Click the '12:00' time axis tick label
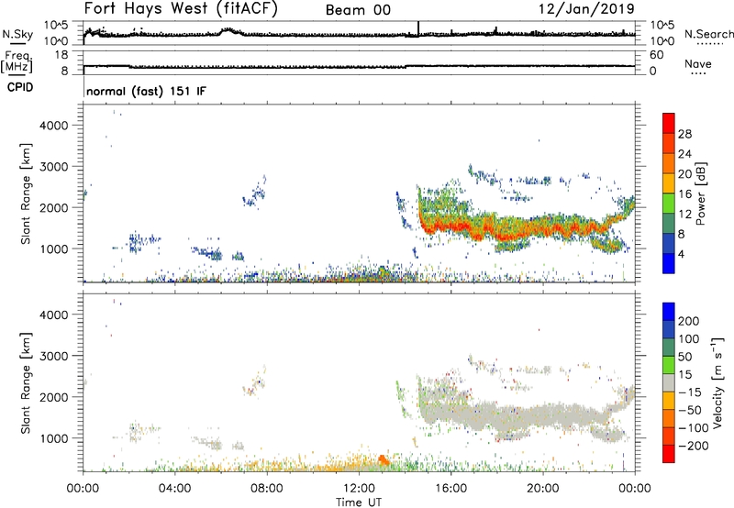 (x=359, y=489)
